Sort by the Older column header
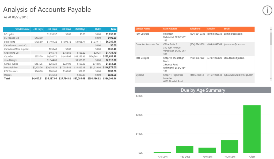 pos(98,29)
